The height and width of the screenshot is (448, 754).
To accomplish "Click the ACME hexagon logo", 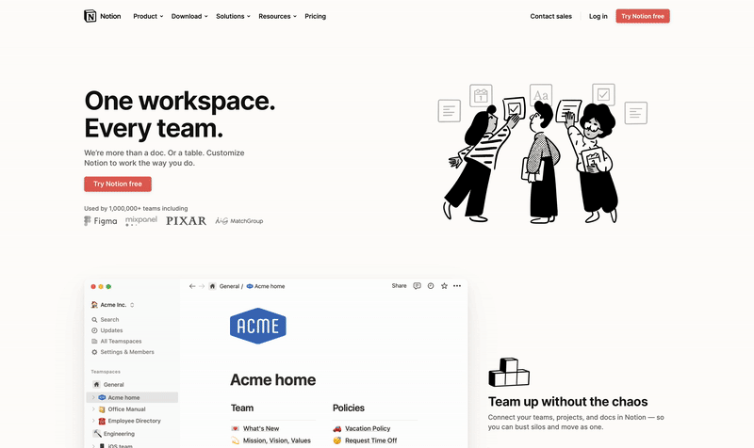I will [258, 326].
